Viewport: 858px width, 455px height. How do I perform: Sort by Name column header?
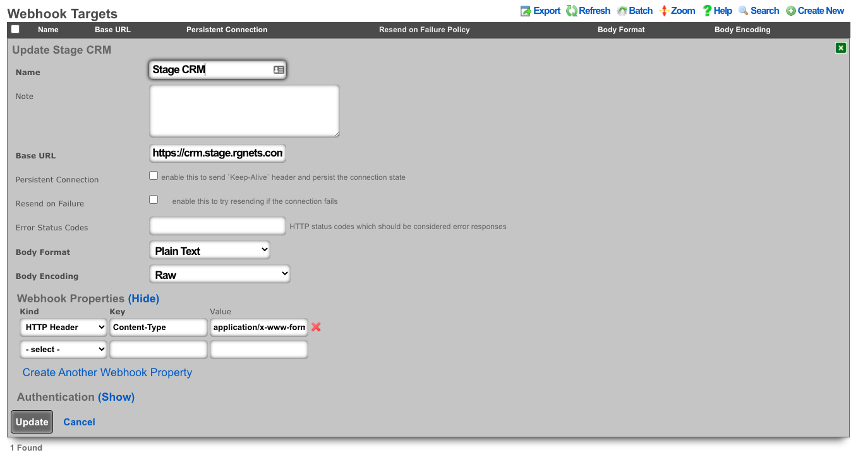(48, 30)
